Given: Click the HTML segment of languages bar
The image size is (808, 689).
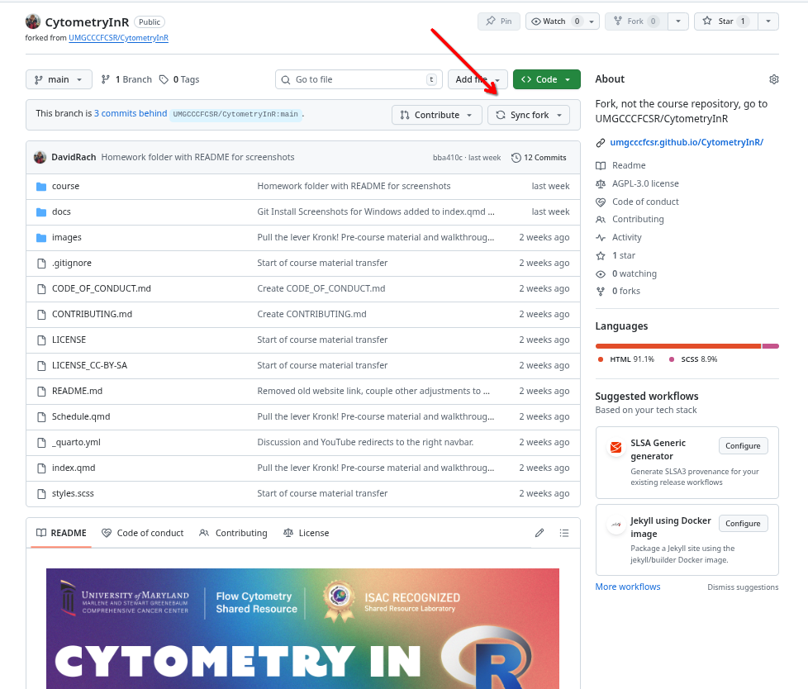Looking at the screenshot, I should pos(677,345).
